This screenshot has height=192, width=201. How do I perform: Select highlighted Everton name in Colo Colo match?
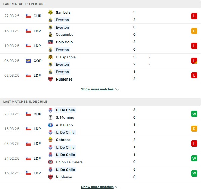[x=62, y=50]
